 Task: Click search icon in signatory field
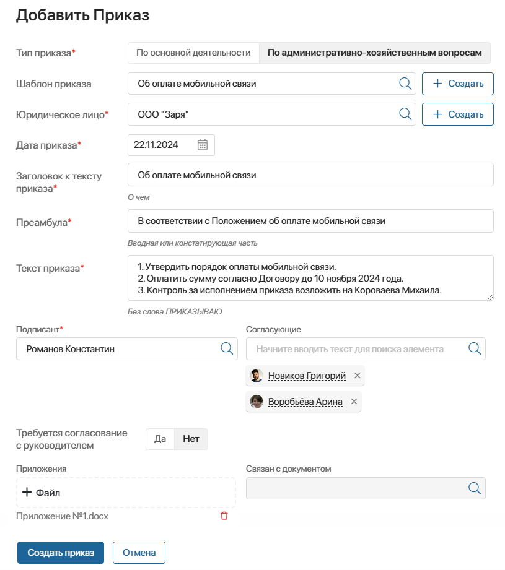click(227, 348)
